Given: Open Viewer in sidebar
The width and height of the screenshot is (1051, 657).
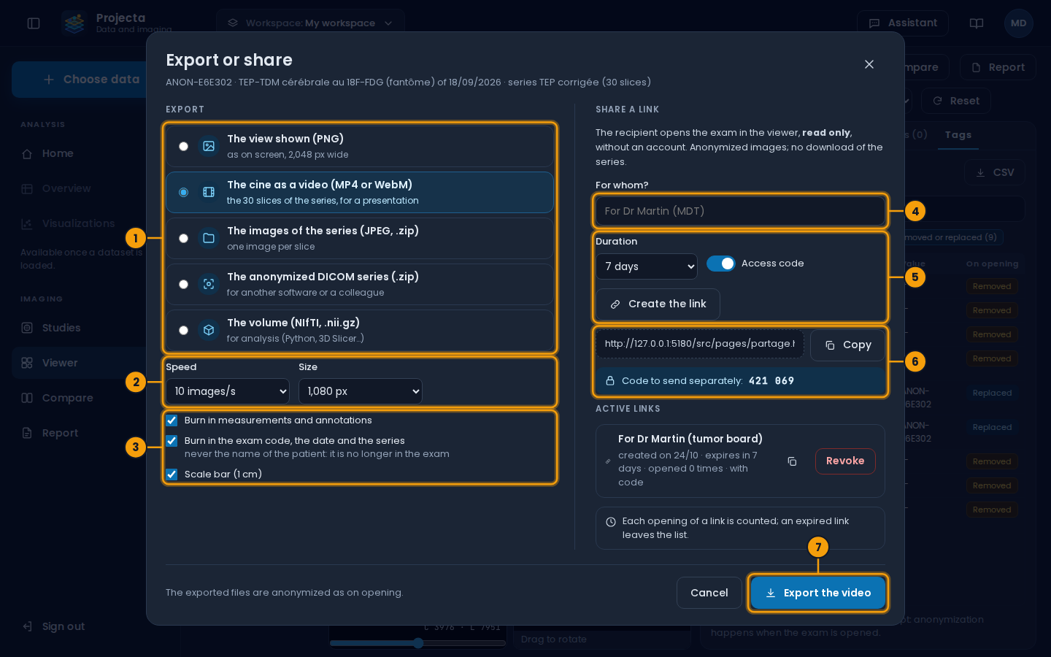Looking at the screenshot, I should pyautogui.click(x=80, y=363).
